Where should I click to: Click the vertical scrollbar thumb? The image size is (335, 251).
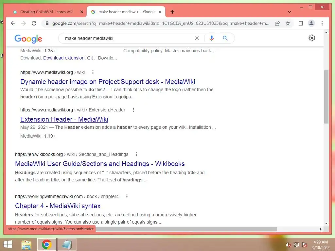pos(326,97)
